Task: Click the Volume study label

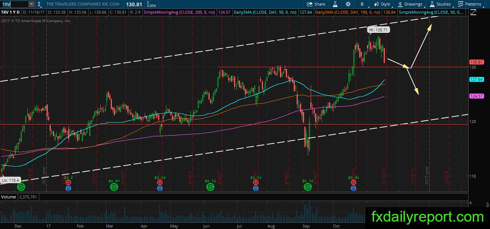Action: tap(8, 197)
